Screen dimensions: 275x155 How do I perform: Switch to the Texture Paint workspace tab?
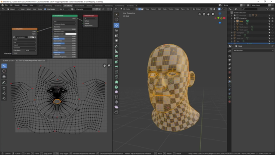coord(79,6)
